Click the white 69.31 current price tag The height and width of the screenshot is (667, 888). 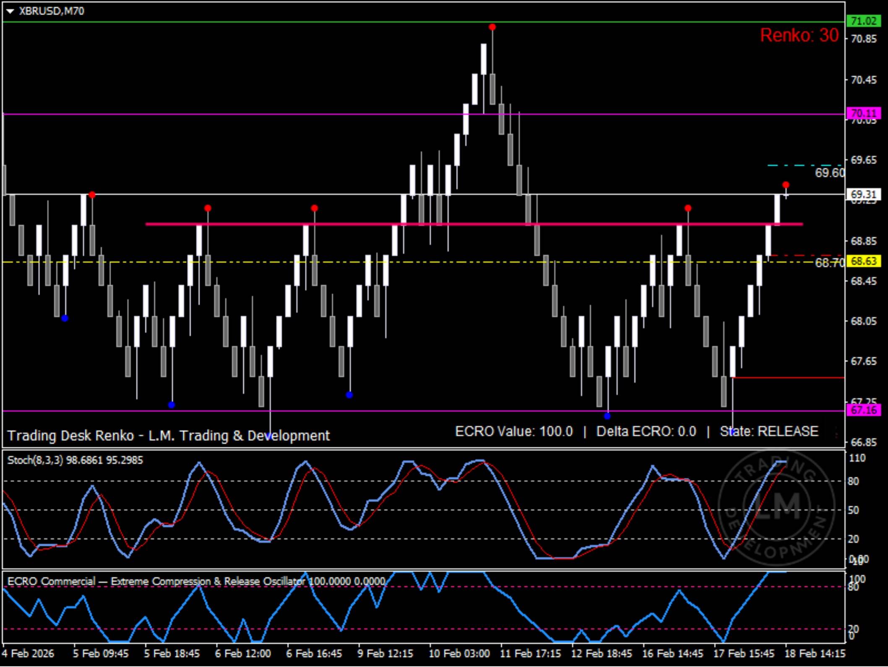[x=864, y=194]
